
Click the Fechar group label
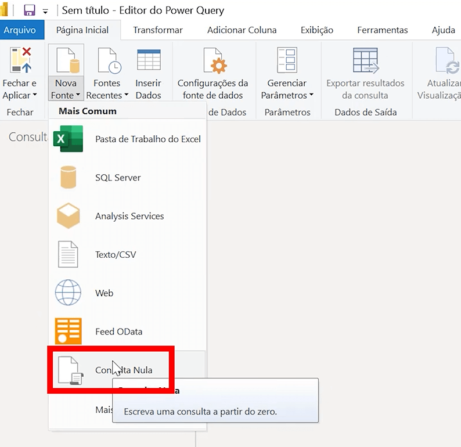click(x=20, y=112)
